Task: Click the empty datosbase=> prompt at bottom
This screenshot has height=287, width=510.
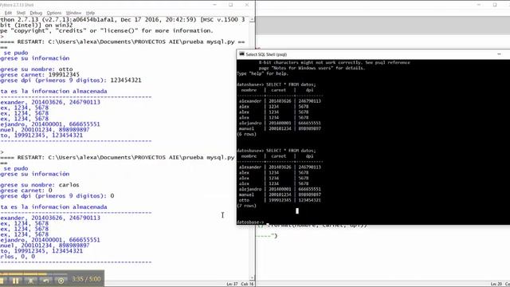Action: tap(250, 222)
